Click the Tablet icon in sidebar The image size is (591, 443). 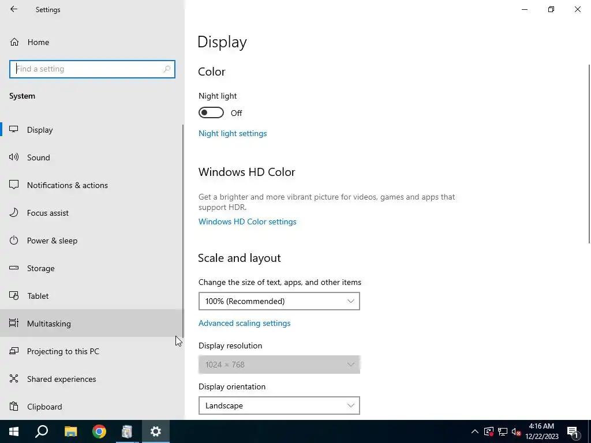(14, 295)
